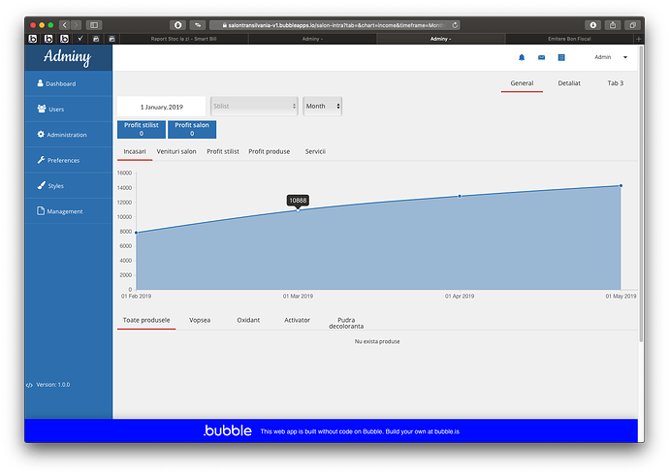Open the Admin user dropdown arrow
This screenshot has width=669, height=475.
click(625, 57)
